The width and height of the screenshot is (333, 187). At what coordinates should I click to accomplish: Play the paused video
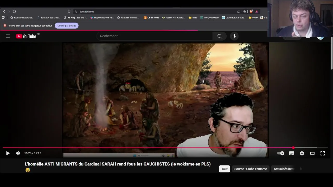[8, 153]
